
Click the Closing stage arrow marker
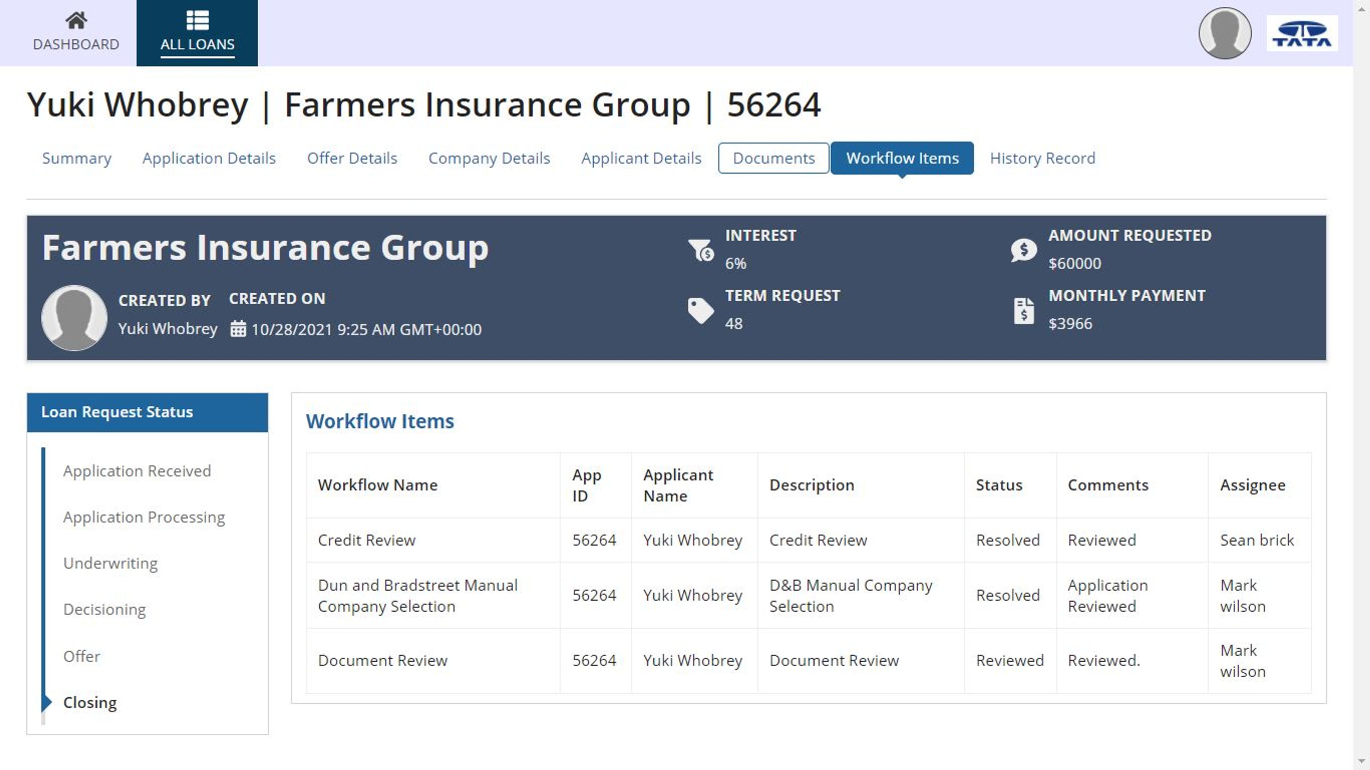coord(47,703)
